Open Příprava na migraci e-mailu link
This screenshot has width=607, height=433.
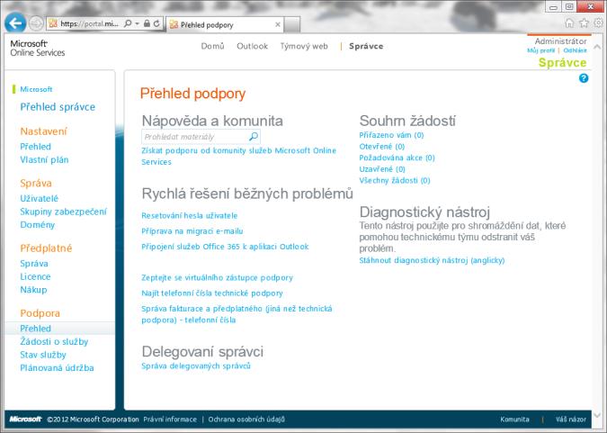(192, 231)
